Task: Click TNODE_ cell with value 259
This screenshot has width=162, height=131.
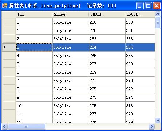Action: coord(140,22)
